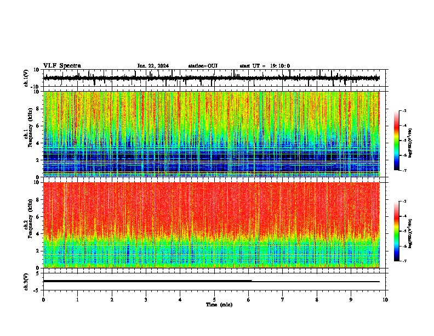Click the ch.1 spectrogram color scale bar
Viewport: 434px width, 336px height.
(397, 141)
